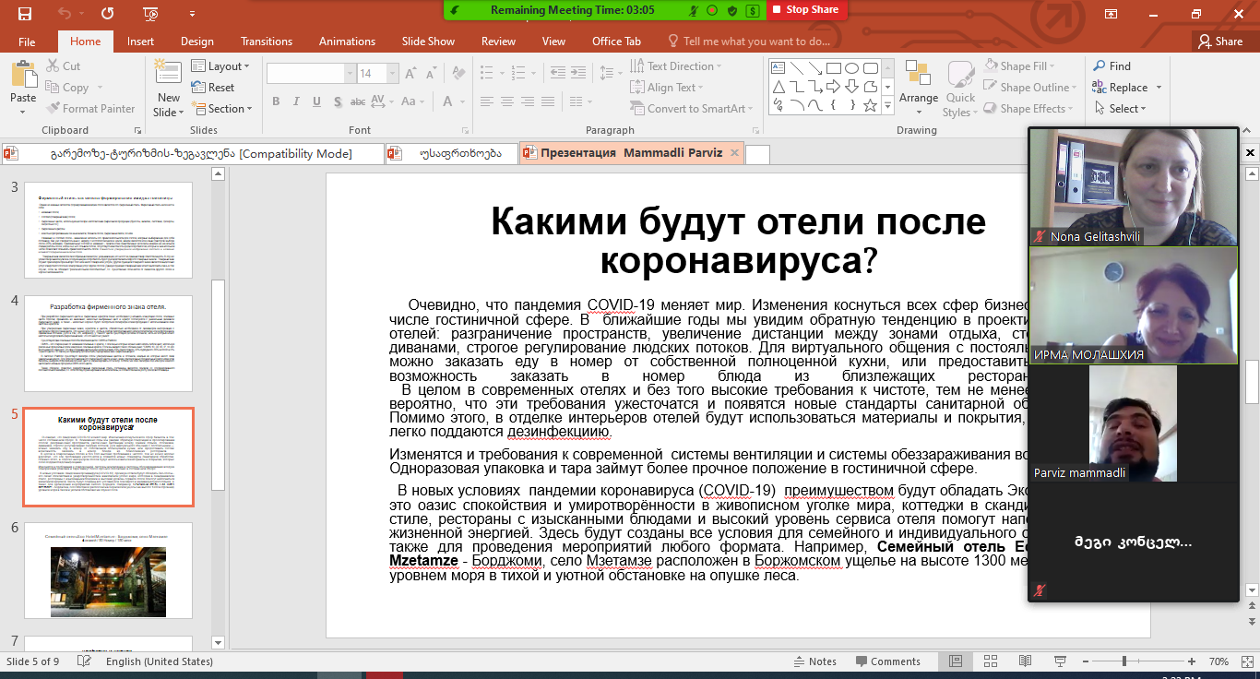The height and width of the screenshot is (679, 1260).
Task: Click the meeting recording indicator icon
Action: pos(713,9)
